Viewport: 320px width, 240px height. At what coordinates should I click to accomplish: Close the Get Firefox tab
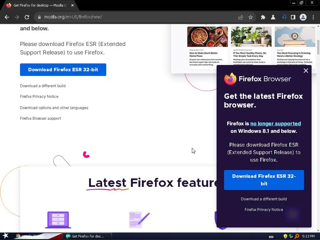coord(72,5)
